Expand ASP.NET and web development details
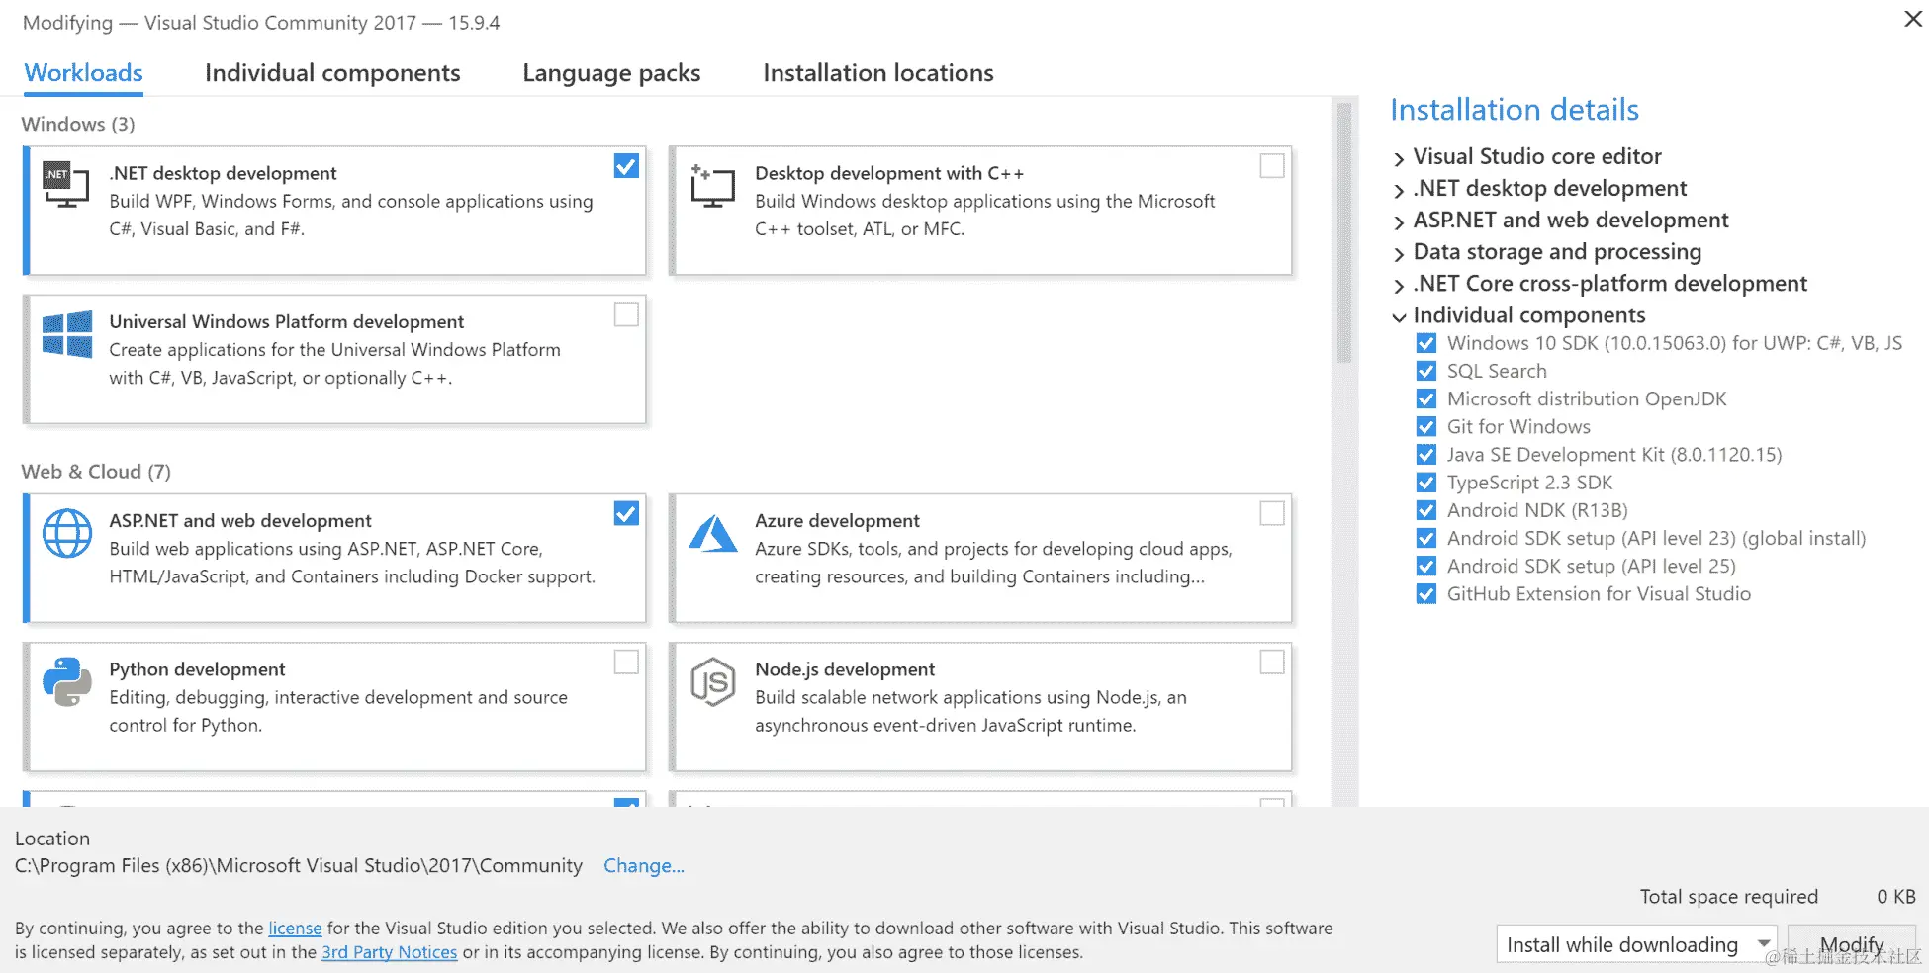The height and width of the screenshot is (973, 1929). [1399, 221]
